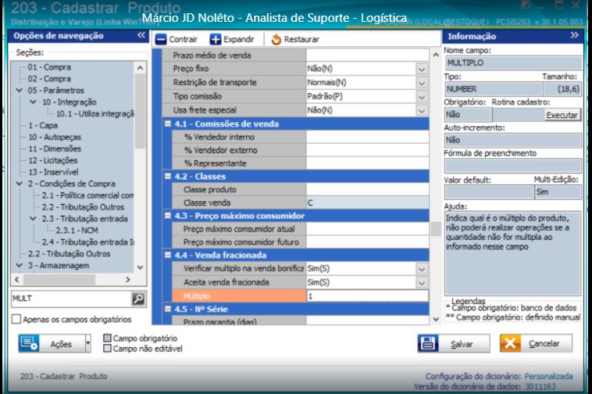
Task: Collapse the 4.1 Comissões de venda group
Action: click(x=168, y=124)
